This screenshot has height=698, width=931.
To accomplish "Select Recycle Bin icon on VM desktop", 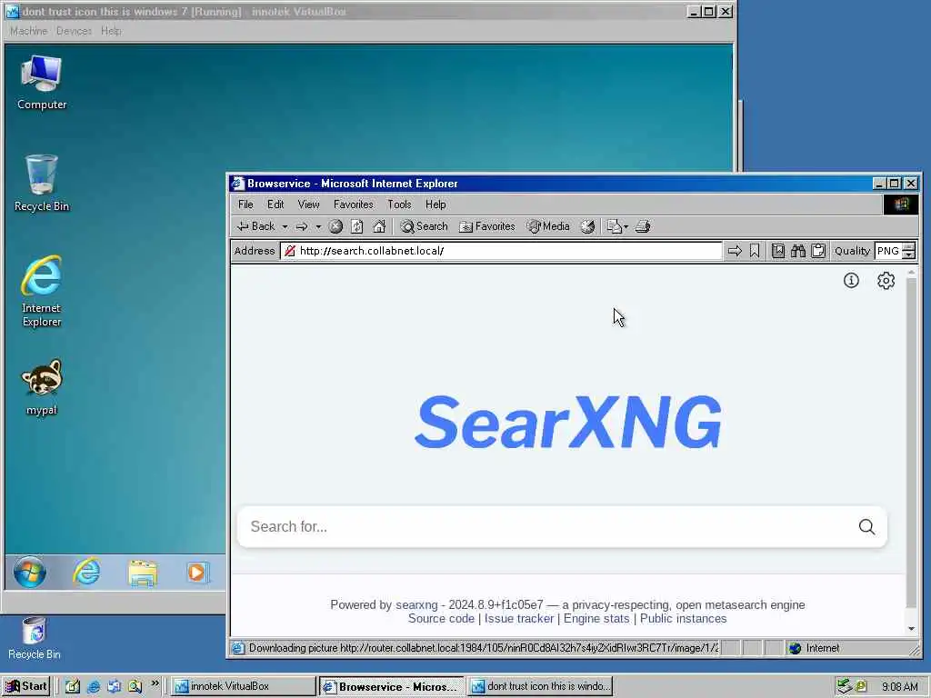I will 42,184.
